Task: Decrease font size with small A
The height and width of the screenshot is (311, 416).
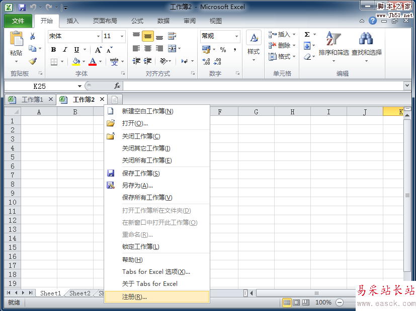Action: (110, 50)
